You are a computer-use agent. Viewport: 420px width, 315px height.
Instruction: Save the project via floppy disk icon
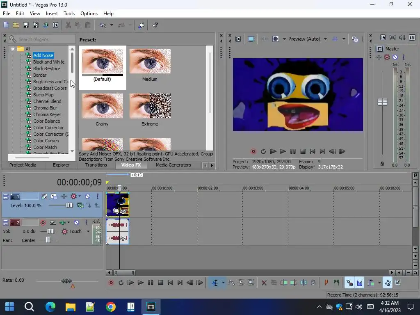tap(26, 25)
